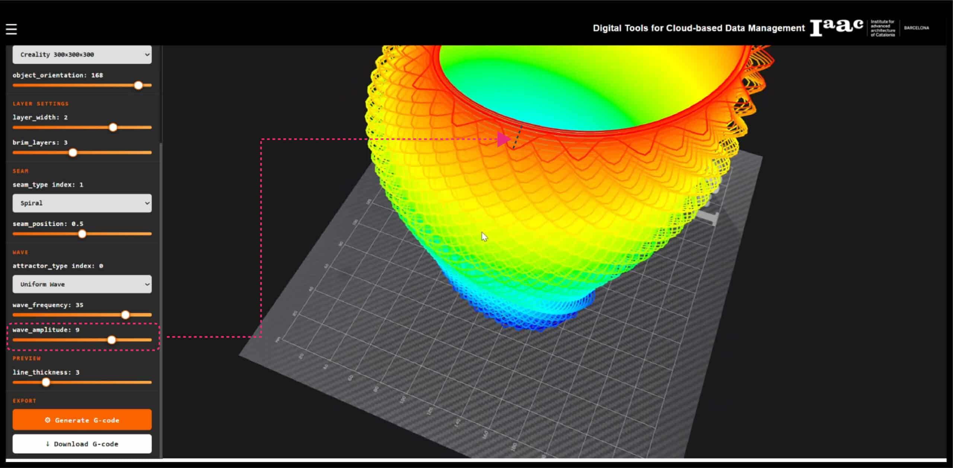Click the wave_frequency slider handle
Viewport: 953px width, 468px height.
coord(125,315)
